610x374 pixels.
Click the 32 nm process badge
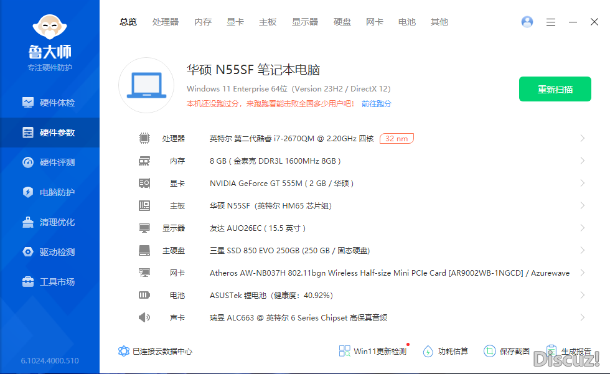click(x=396, y=138)
